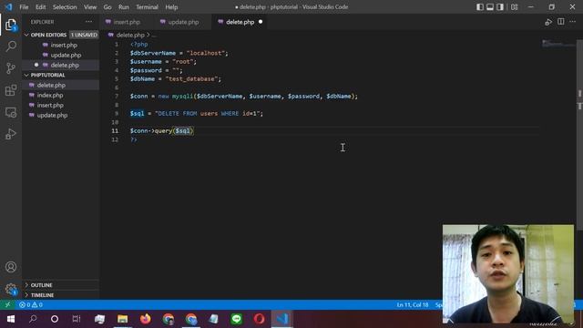The image size is (583, 328).
Task: Click the Explorer more actions ellipsis
Action: click(89, 22)
